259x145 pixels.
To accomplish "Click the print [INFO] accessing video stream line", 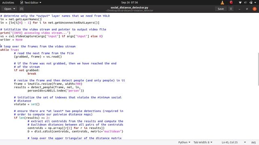I will pos(35,33).
